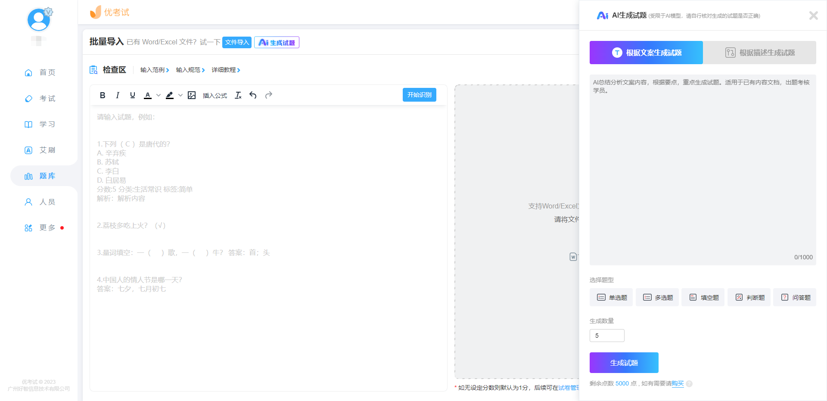The image size is (827, 401).
Task: Open the 首页 home sidebar item
Action: (x=40, y=72)
